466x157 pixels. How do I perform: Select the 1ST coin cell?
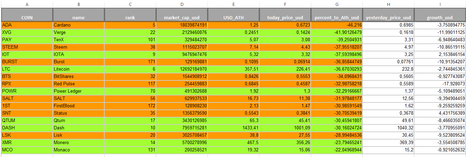click(27, 106)
